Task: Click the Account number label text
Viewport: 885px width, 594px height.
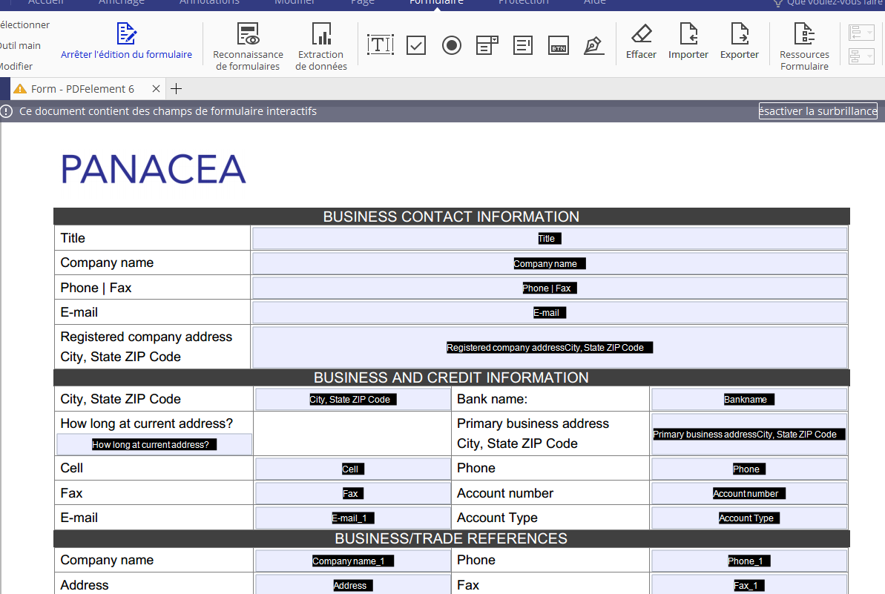Action: (x=505, y=493)
